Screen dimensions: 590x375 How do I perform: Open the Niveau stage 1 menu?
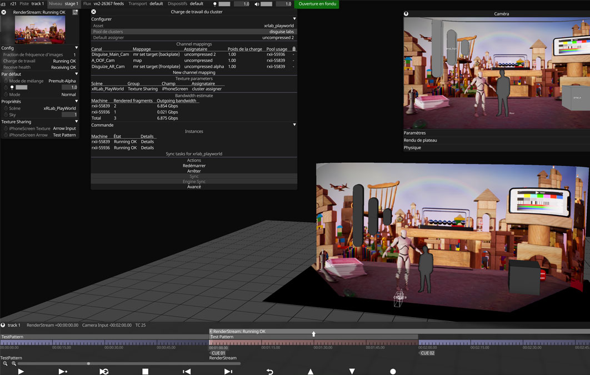[x=63, y=4]
